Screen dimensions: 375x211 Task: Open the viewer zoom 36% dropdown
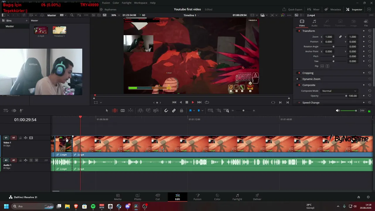(x=115, y=15)
